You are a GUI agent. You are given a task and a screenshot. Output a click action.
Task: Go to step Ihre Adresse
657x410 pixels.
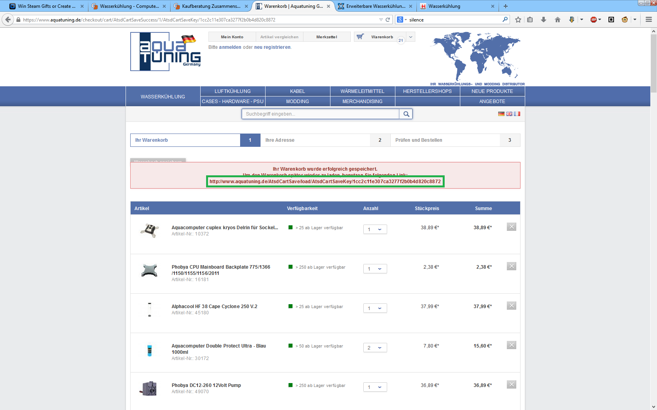coord(325,140)
